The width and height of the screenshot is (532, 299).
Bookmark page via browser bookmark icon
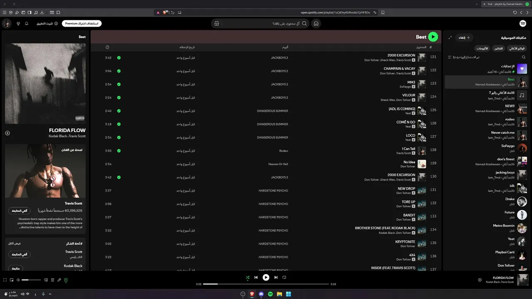[383, 12]
